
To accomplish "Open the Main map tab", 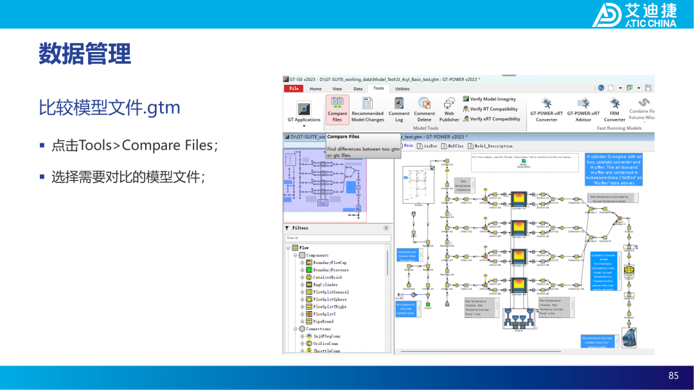I will click(407, 146).
